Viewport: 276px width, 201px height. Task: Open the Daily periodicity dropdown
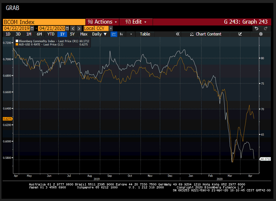coord(99,34)
